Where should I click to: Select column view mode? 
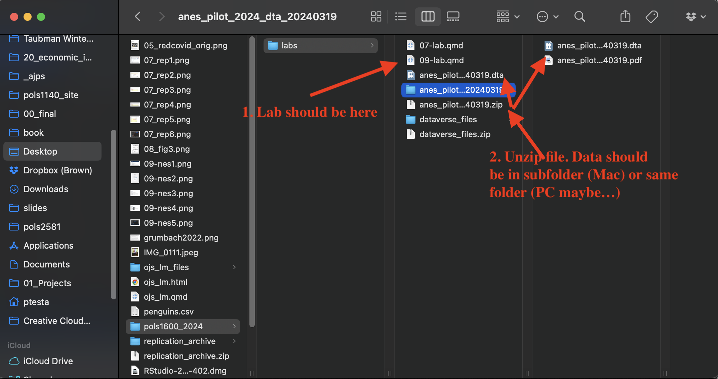tap(428, 16)
